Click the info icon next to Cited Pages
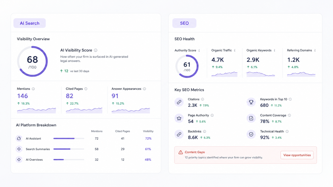Image resolution: width=333 pixels, height=187 pixels. 86,89
